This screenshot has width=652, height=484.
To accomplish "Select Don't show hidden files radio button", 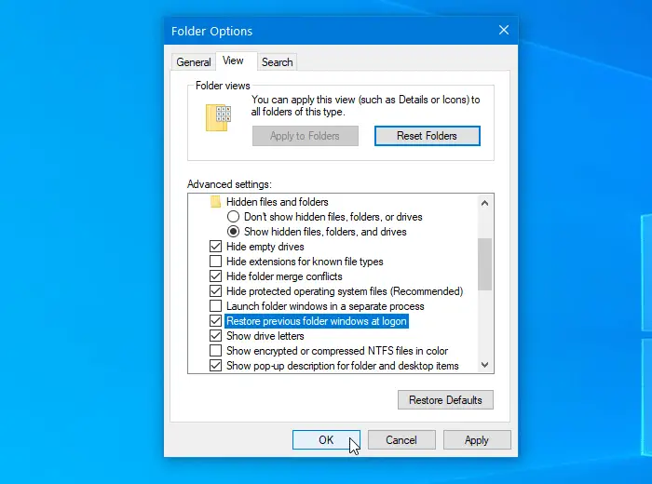I will click(x=233, y=217).
